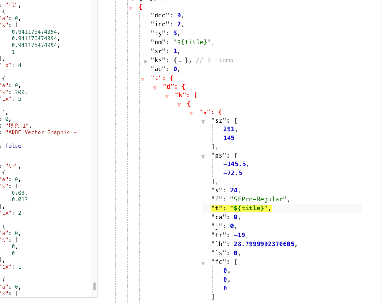Click the "lh": 28.7999992370605 row

pyautogui.click(x=254, y=244)
